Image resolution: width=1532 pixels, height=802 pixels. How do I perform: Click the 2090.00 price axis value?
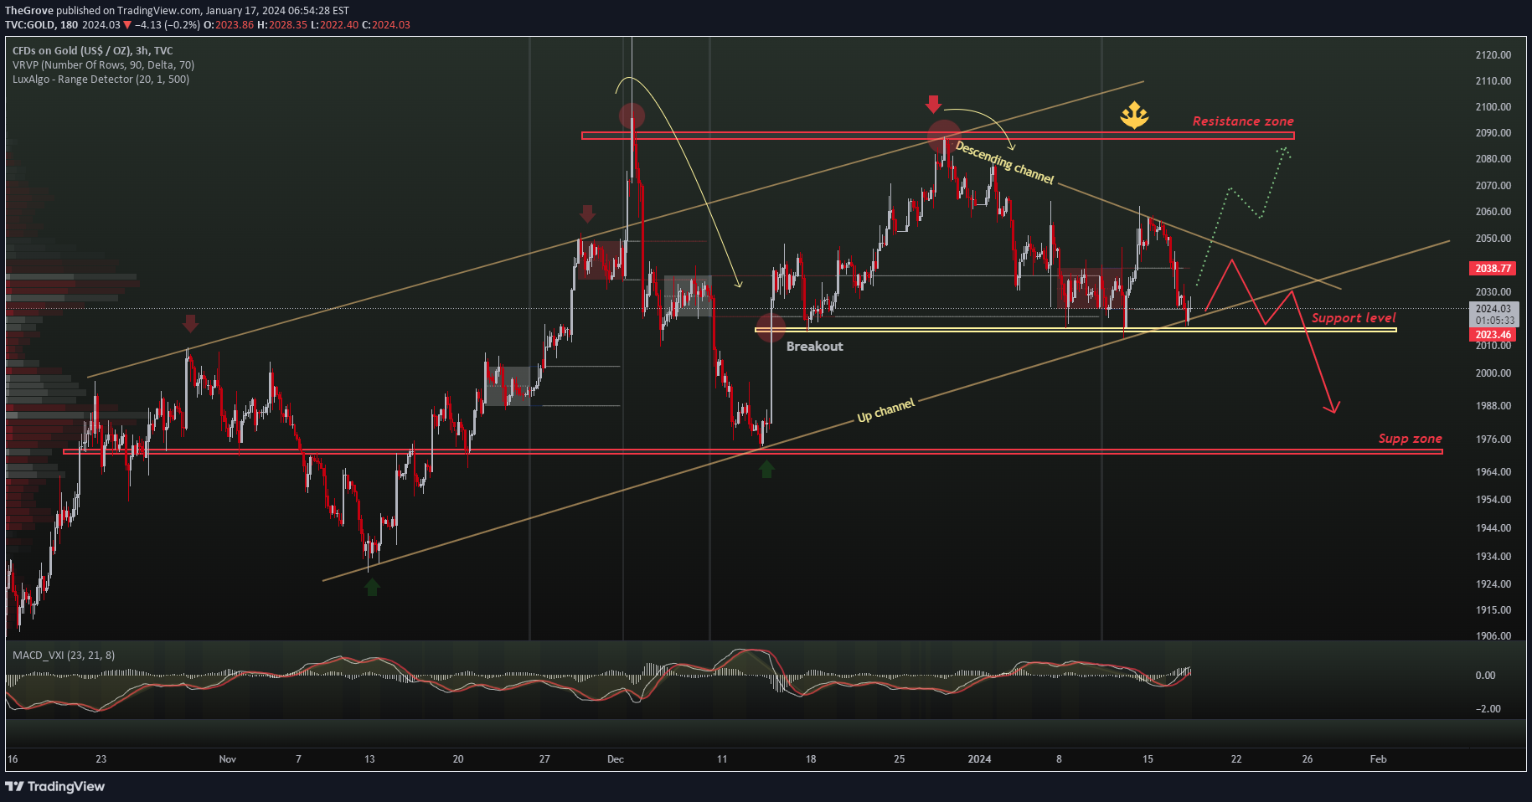[1493, 133]
